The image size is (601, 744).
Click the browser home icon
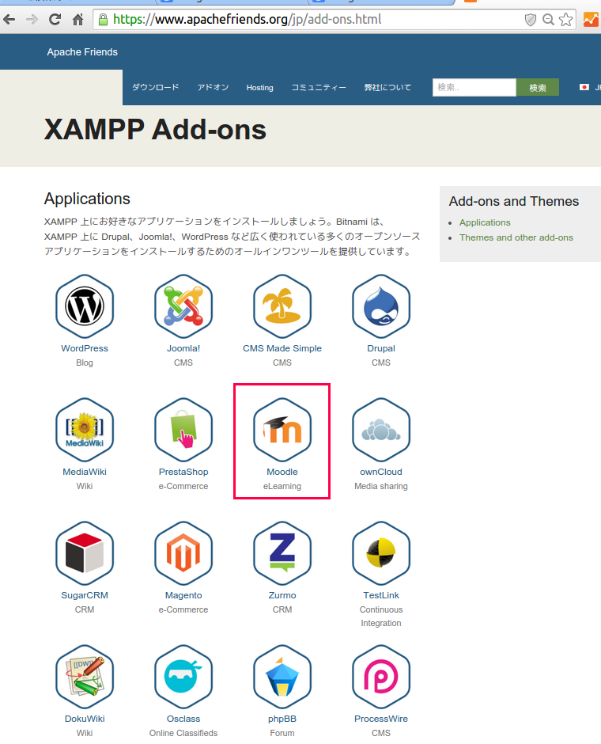click(x=77, y=20)
